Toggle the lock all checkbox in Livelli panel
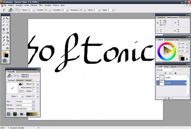The image size is (191, 129). 173,73
